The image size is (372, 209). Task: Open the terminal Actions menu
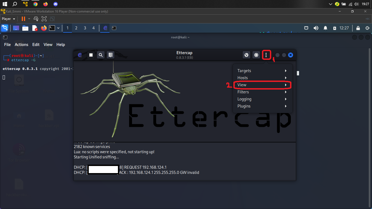22,45
